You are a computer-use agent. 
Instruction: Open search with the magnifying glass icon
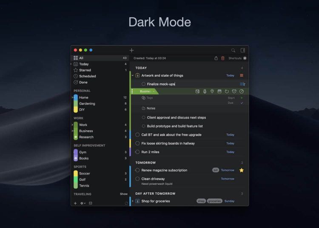(x=233, y=50)
